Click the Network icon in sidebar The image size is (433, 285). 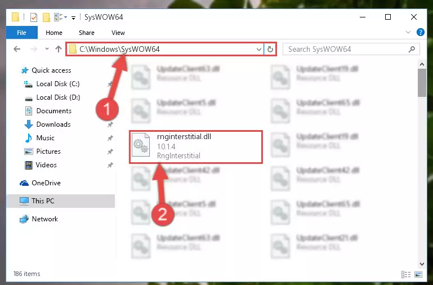coord(24,219)
